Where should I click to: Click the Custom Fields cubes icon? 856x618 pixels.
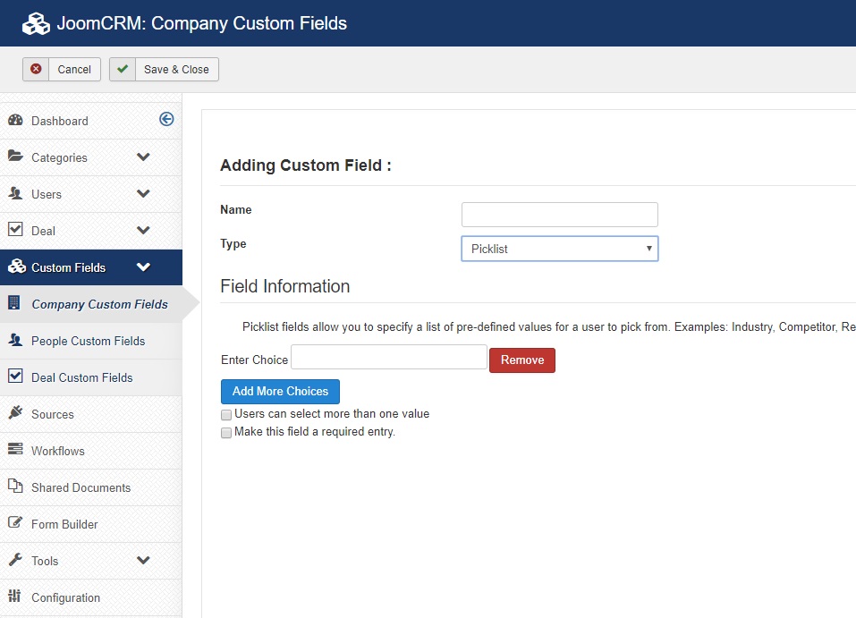point(17,267)
